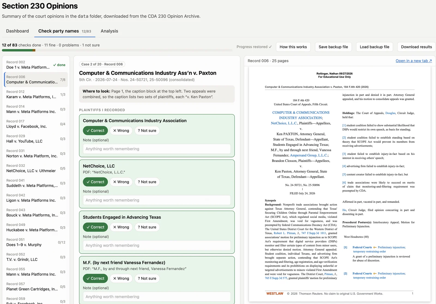This screenshot has width=436, height=304.
Task: Click Save backup file
Action: [333, 47]
